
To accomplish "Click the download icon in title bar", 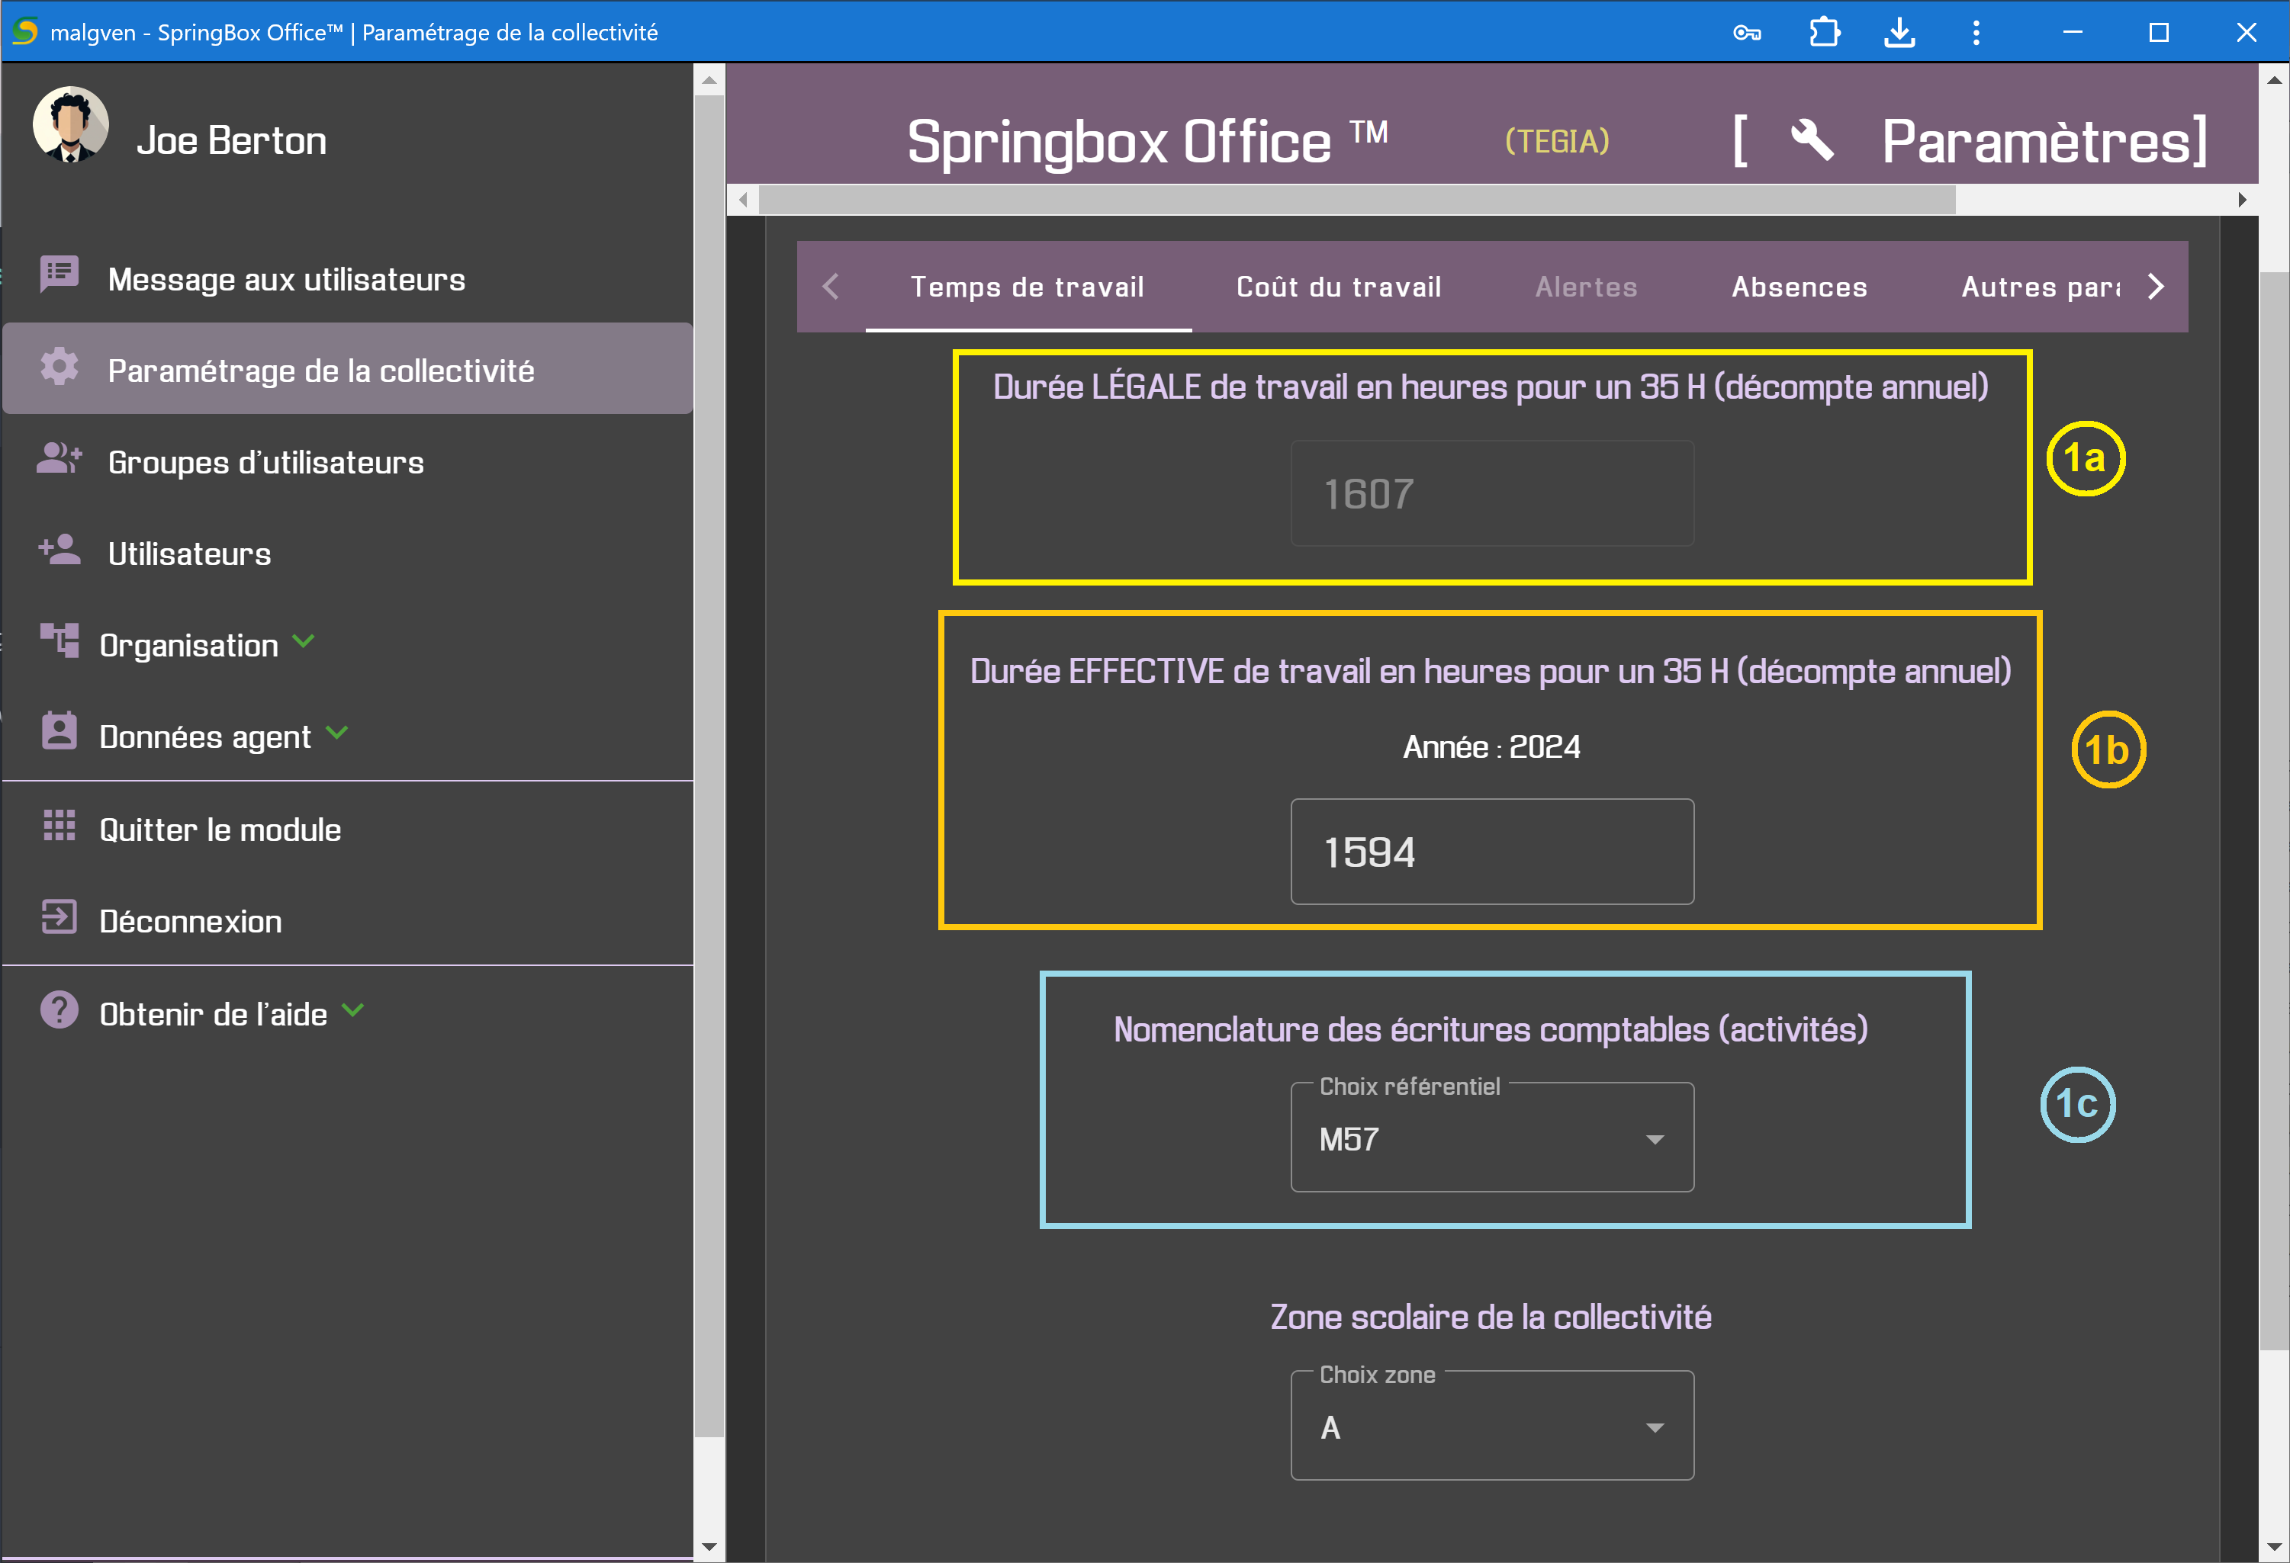I will (x=1899, y=33).
